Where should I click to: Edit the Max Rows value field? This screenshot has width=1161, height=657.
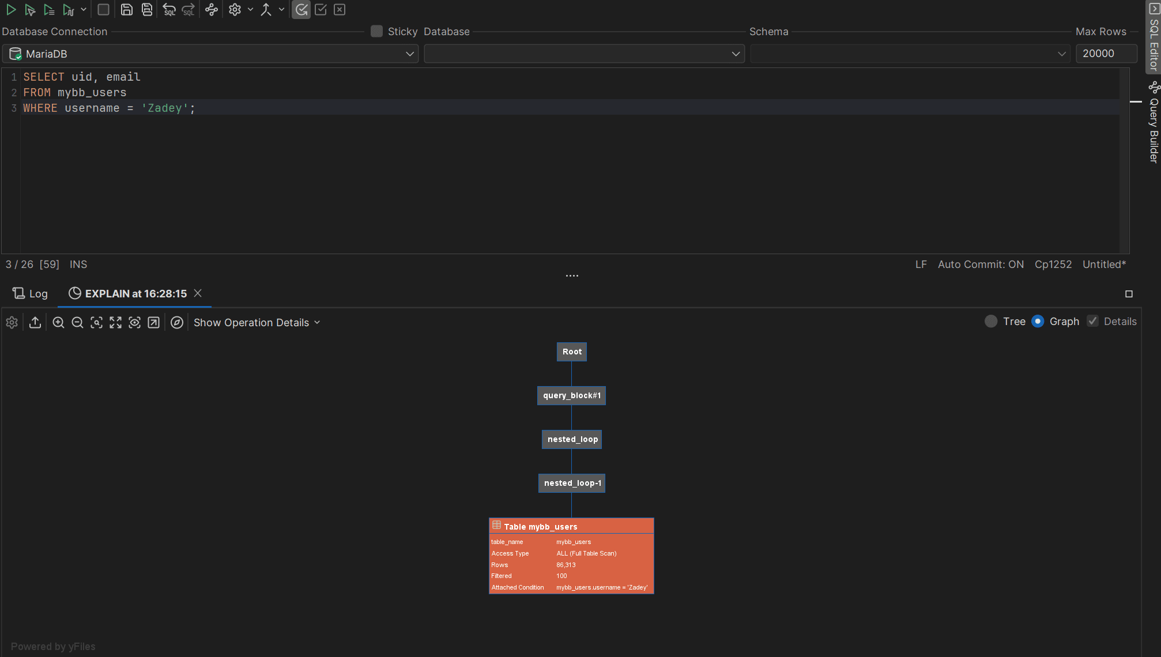pos(1105,53)
